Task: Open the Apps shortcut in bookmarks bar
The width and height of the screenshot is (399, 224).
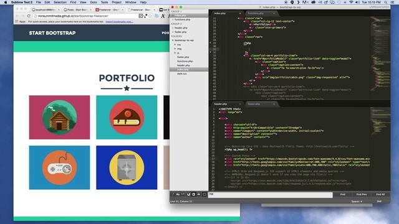Action: click(21, 22)
